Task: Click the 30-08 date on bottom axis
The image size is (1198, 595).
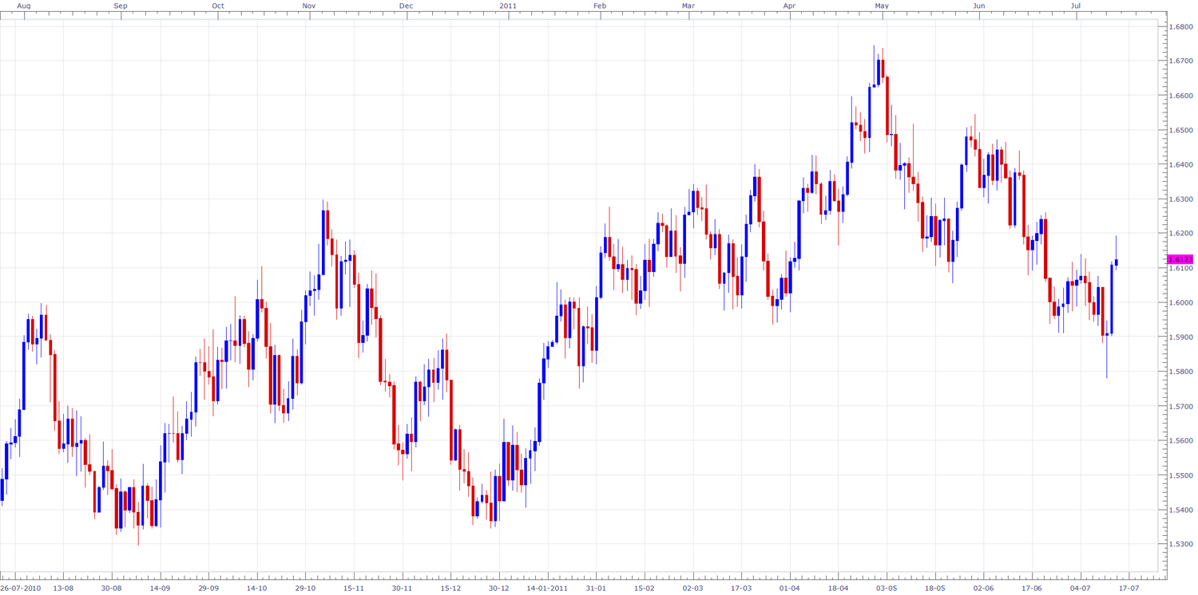Action: [x=112, y=589]
